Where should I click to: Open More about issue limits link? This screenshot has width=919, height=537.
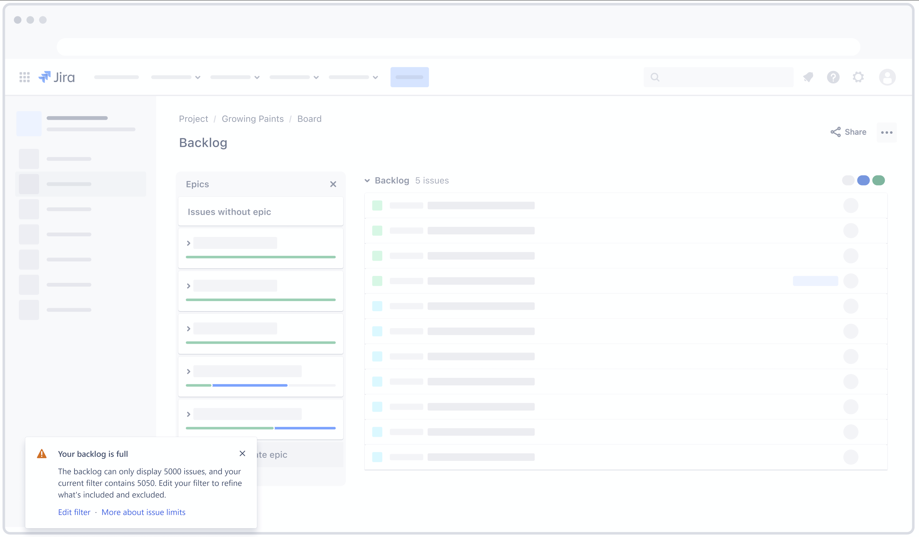pyautogui.click(x=143, y=512)
